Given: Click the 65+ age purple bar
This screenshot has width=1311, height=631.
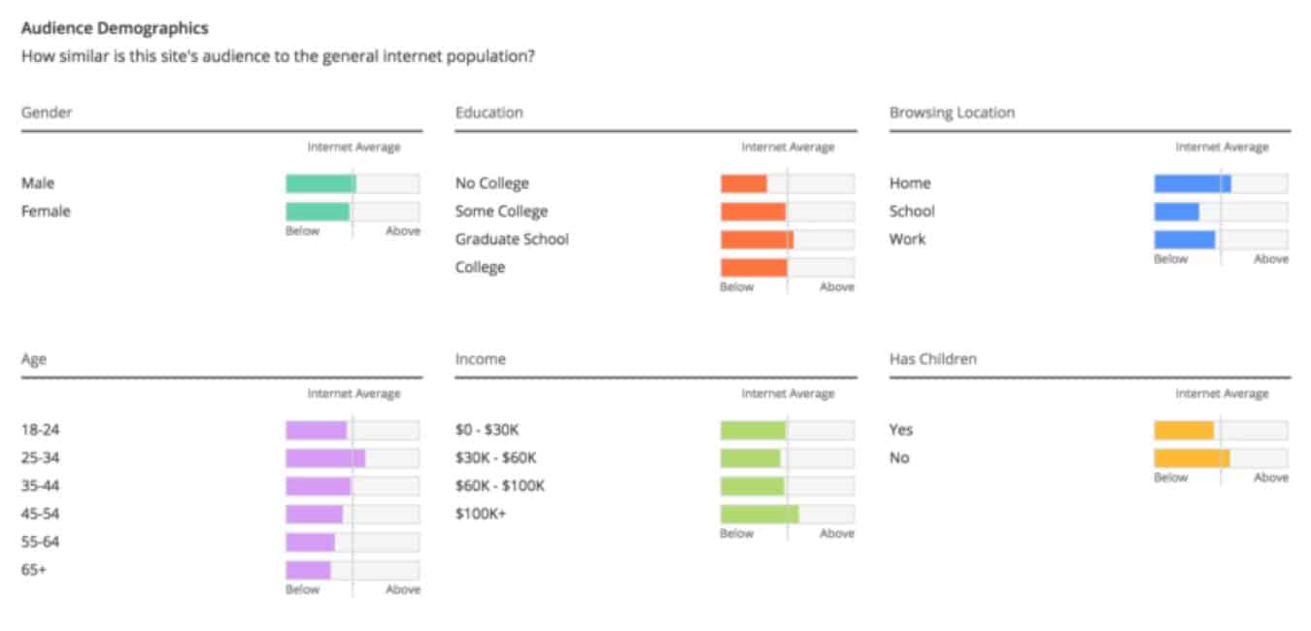Looking at the screenshot, I should (308, 570).
